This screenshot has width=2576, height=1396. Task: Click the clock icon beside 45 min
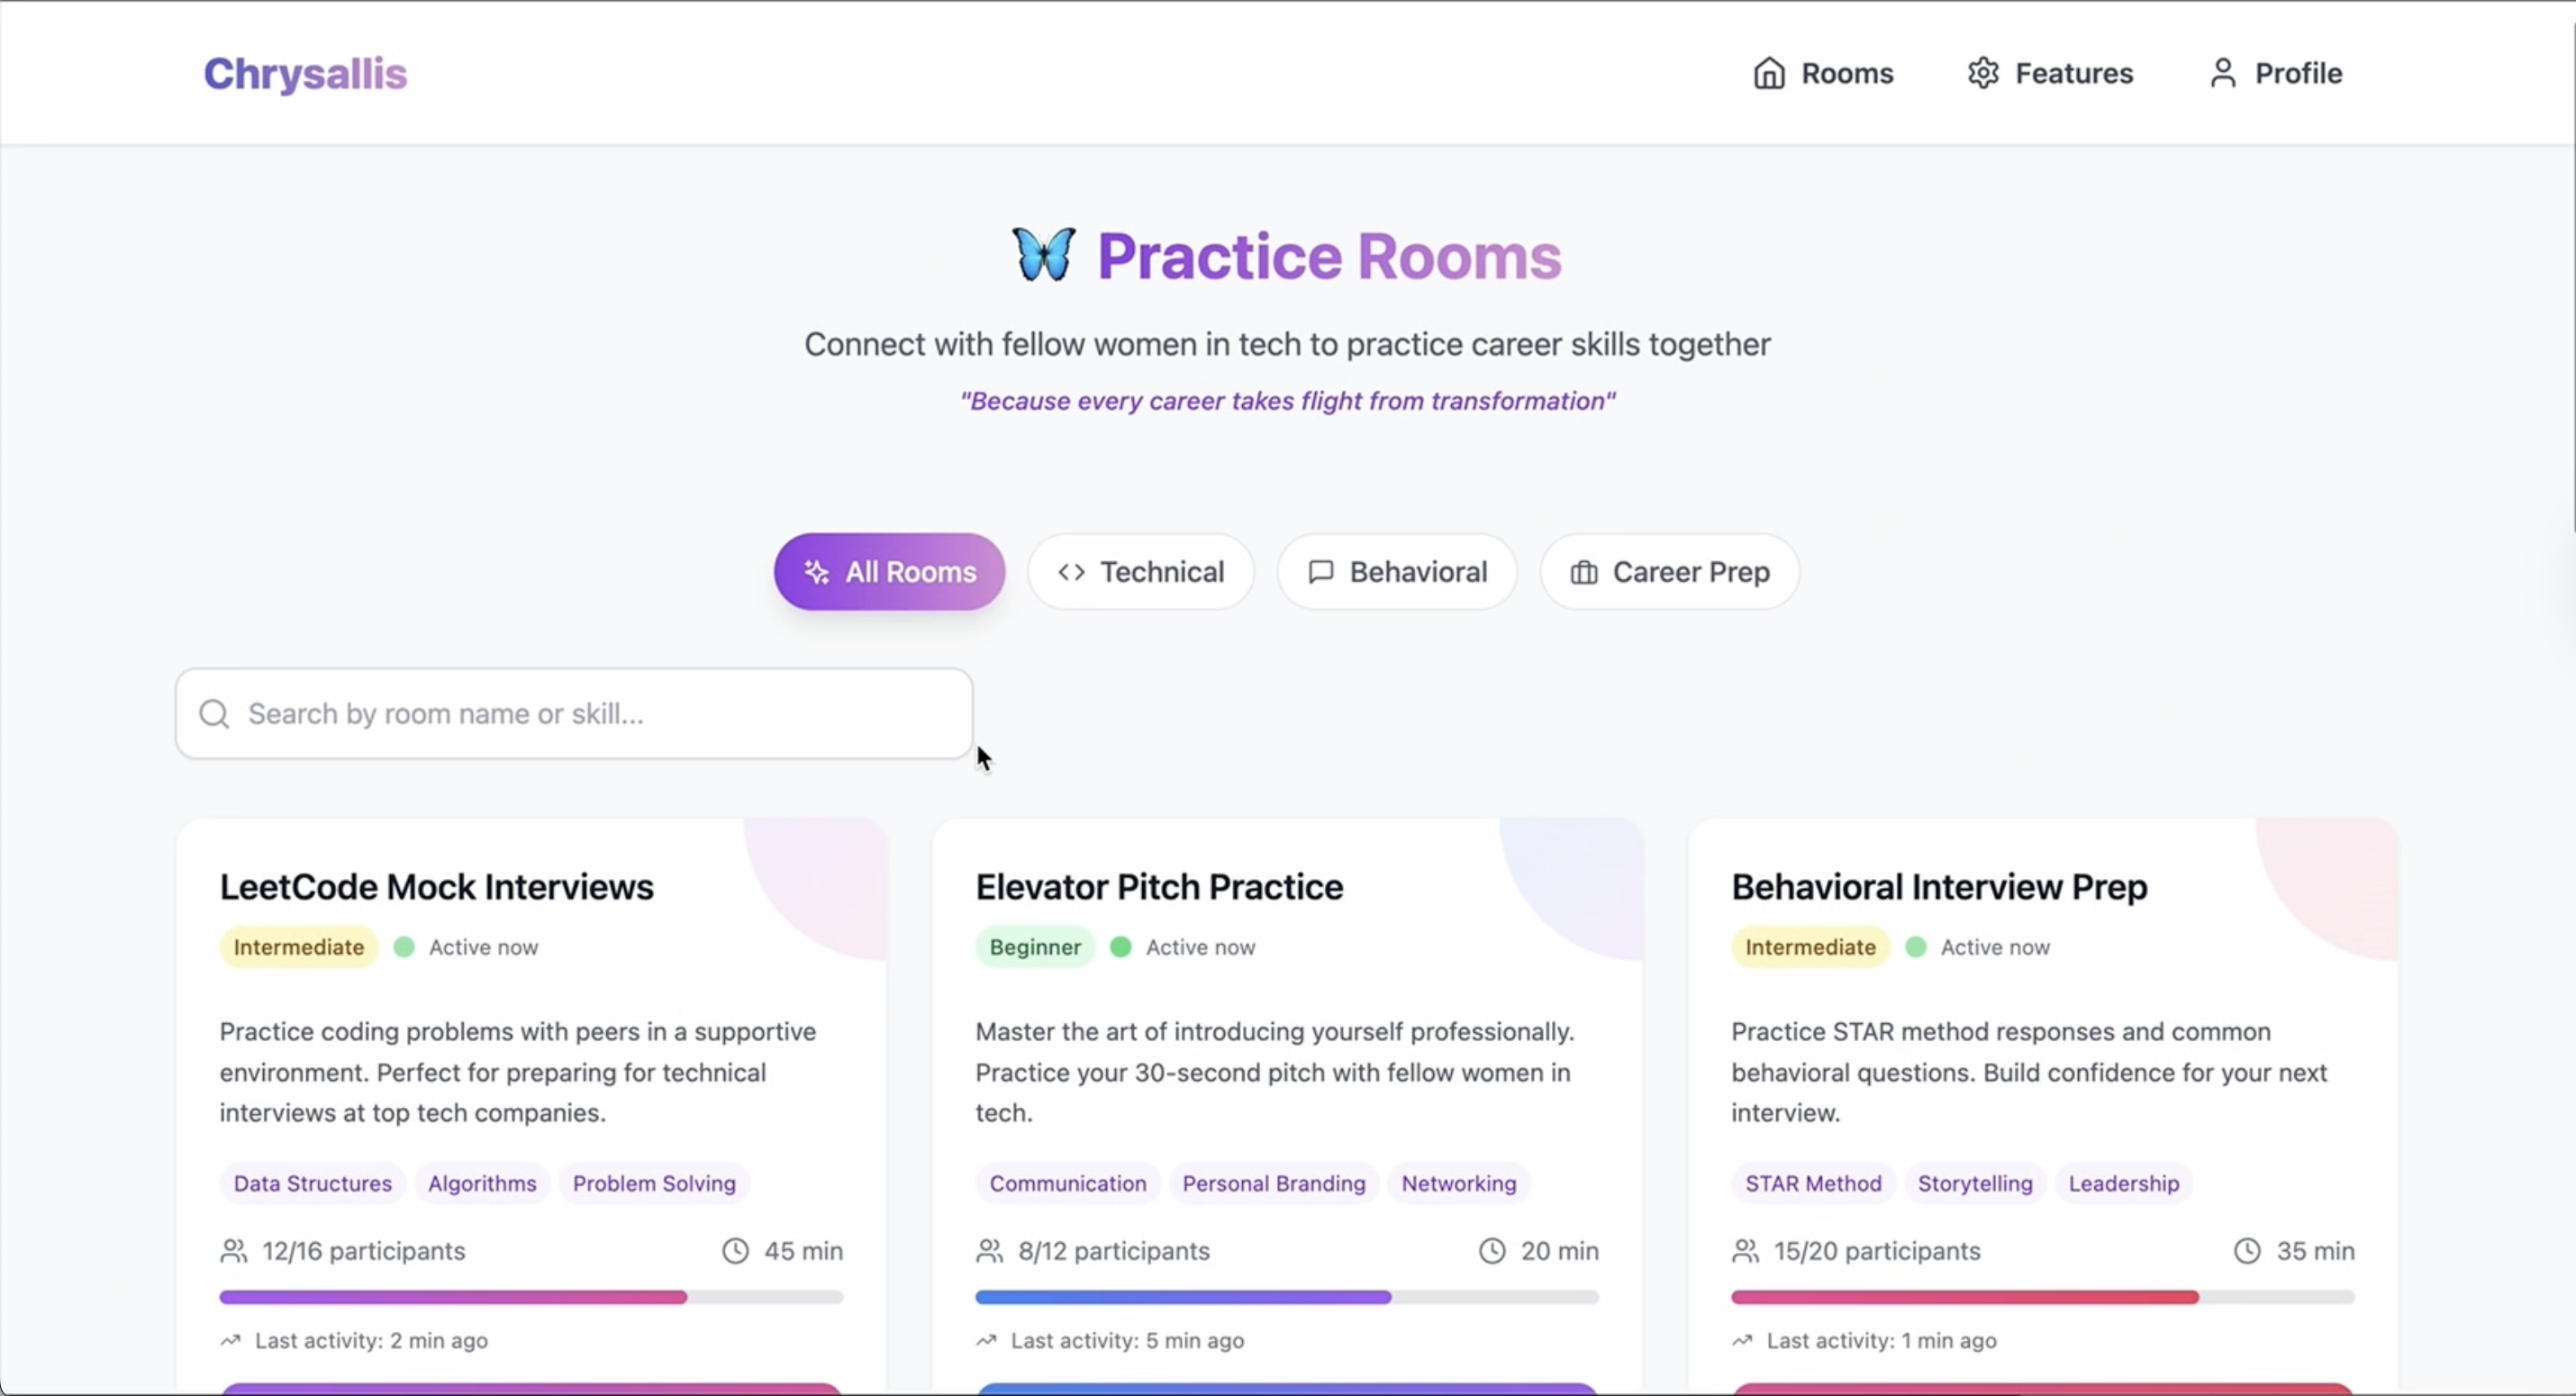pos(735,1251)
